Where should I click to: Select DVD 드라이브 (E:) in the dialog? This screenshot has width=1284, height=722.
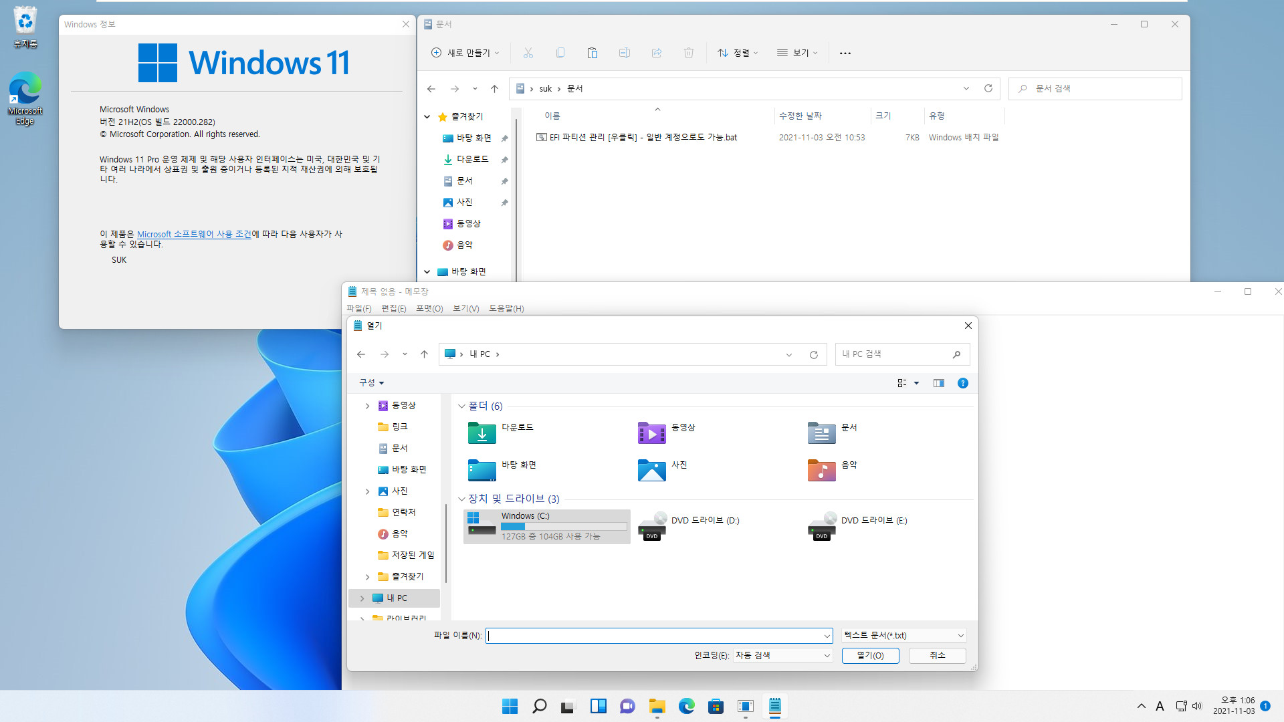click(858, 527)
